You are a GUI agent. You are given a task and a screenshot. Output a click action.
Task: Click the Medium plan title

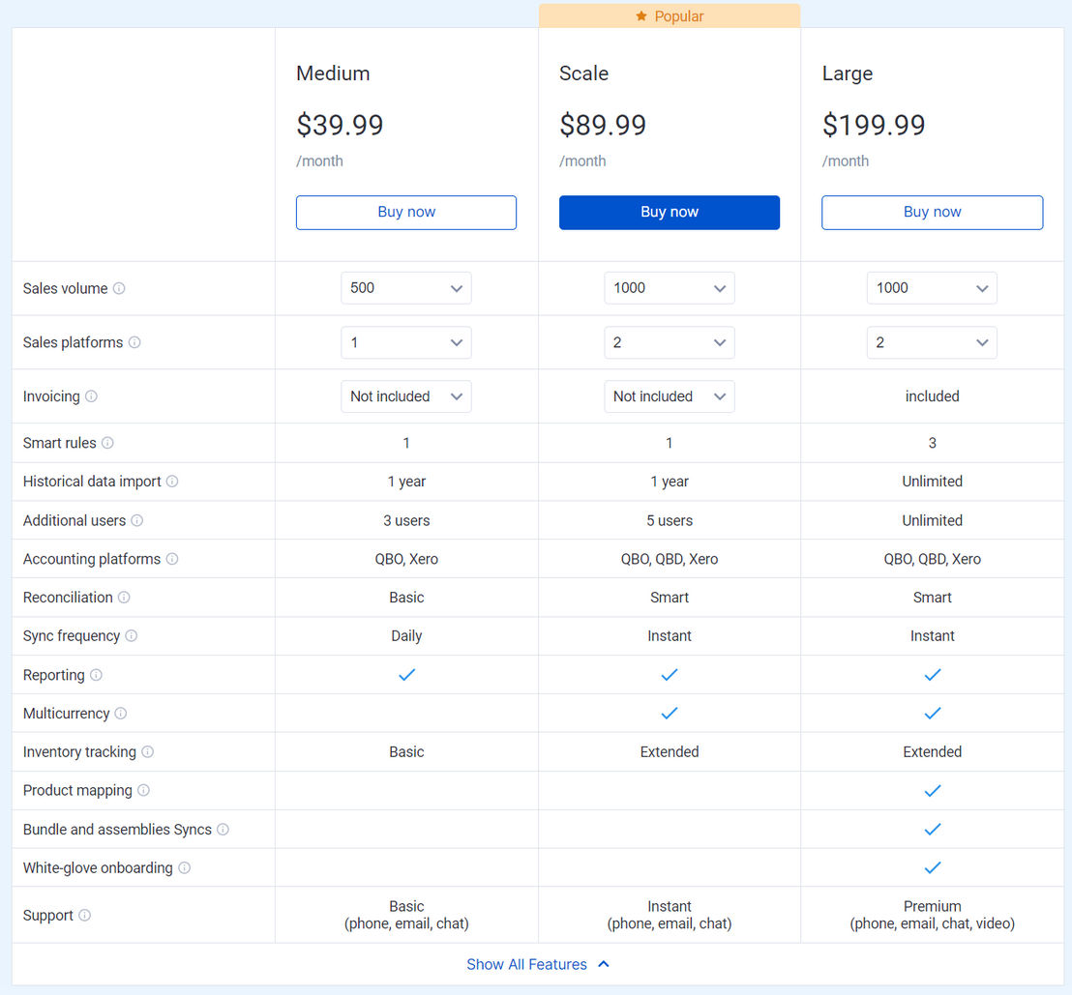point(333,73)
